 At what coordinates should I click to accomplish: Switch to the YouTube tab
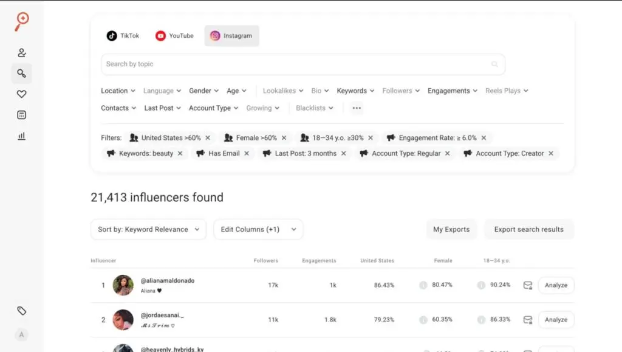click(174, 36)
